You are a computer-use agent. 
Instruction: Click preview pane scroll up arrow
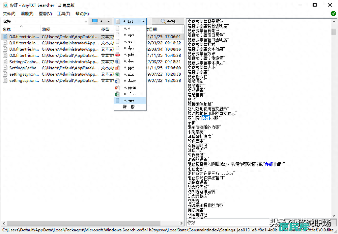334,21
